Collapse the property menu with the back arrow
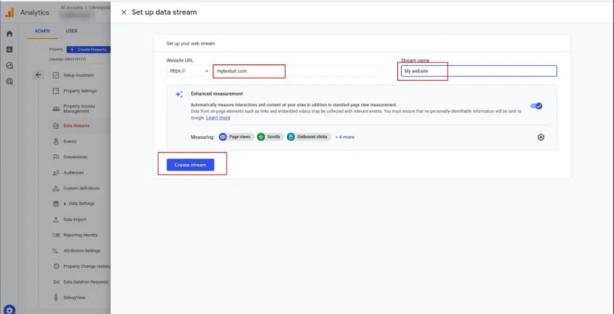Viewport: 614px width, 314px height. (38, 74)
